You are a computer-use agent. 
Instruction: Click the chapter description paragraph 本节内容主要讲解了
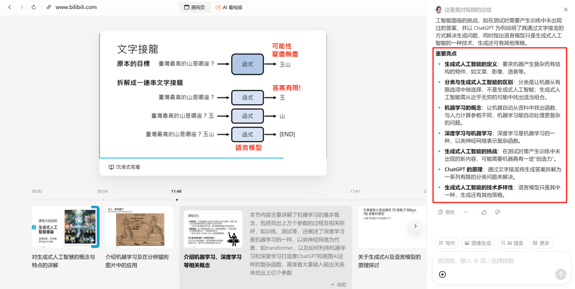(x=298, y=244)
